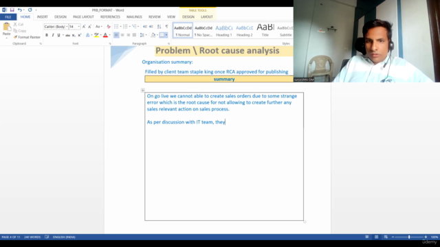This screenshot has height=247, width=440.
Task: Switch to the REVIEW tab
Action: coord(155,17)
